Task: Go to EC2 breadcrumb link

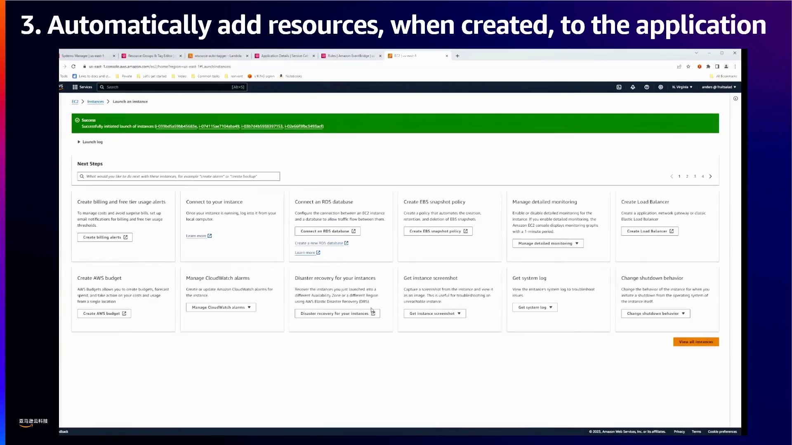Action: point(75,101)
